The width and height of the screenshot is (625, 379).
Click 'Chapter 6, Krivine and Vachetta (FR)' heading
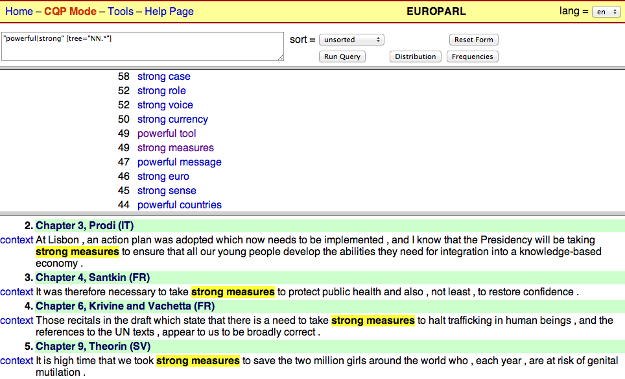[125, 306]
